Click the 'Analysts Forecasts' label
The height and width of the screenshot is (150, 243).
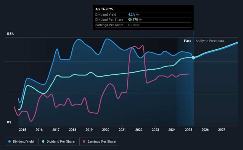[x=210, y=41]
